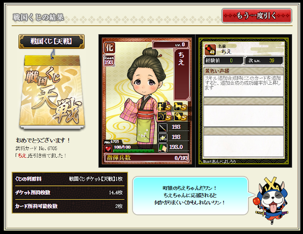Click the 化 rarity icon on card
303x234 pixels.
(x=109, y=47)
